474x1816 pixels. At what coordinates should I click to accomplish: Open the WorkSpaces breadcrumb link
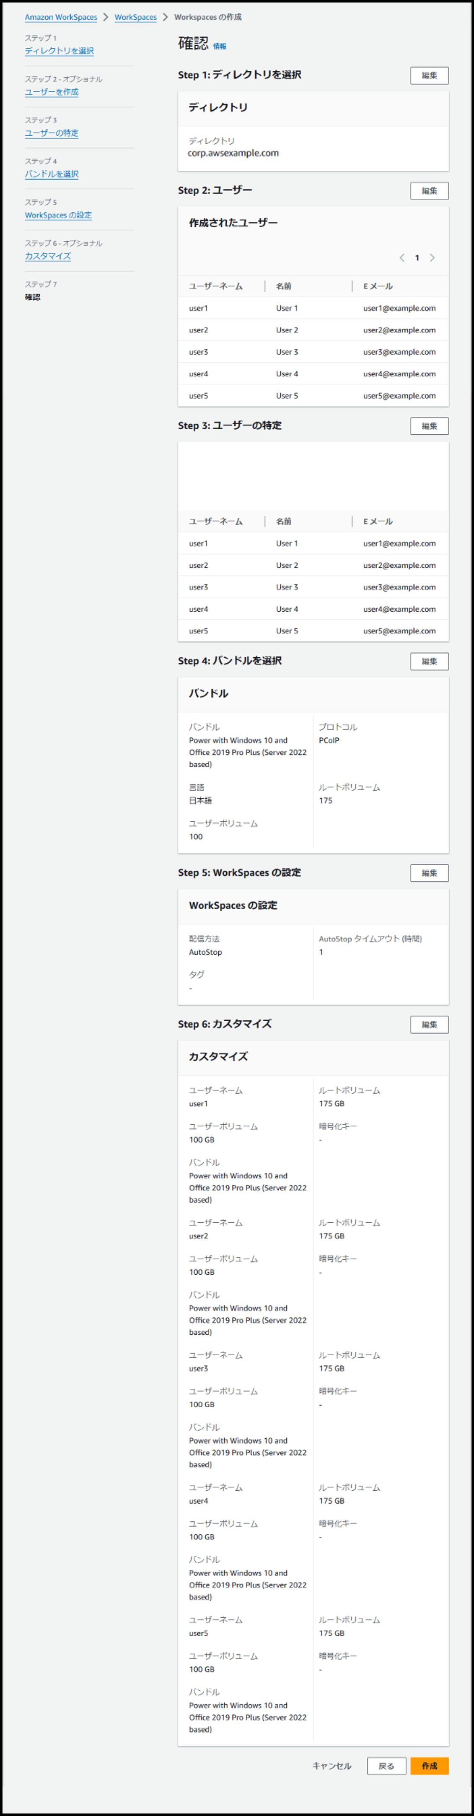pyautogui.click(x=136, y=17)
